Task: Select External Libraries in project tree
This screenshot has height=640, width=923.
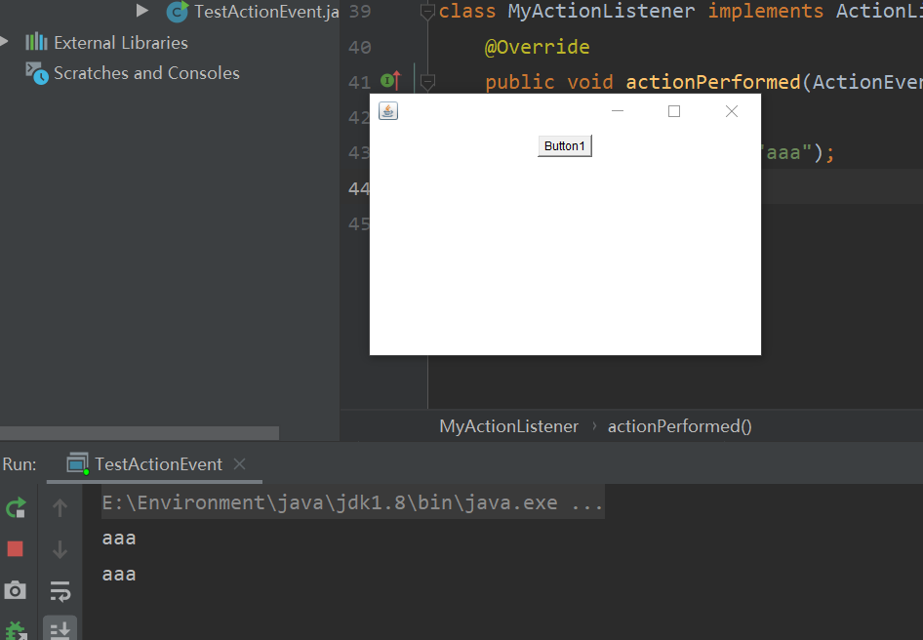Action: pos(121,43)
